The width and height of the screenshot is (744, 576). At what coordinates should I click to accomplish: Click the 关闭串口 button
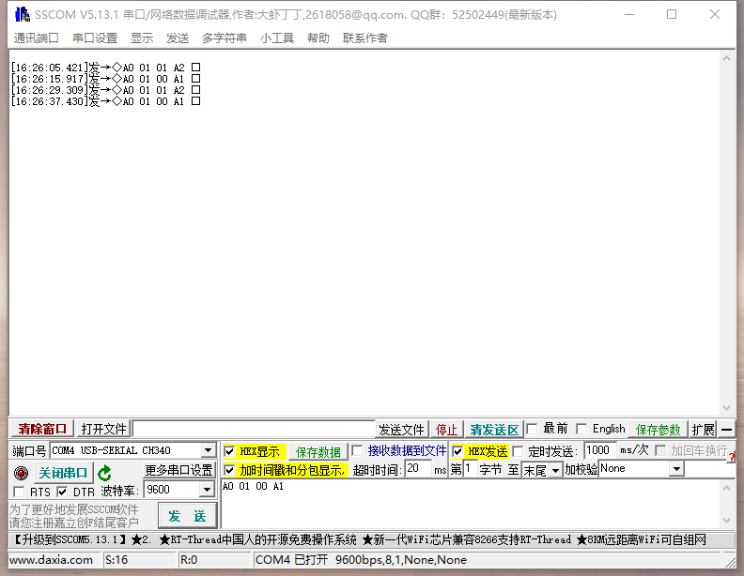click(x=63, y=473)
